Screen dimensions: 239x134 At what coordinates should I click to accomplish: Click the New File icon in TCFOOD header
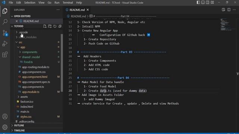[x=45, y=26]
